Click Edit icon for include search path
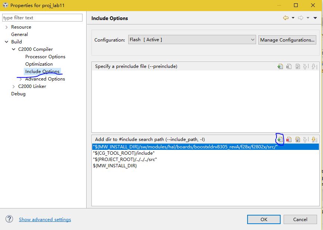 click(297, 139)
